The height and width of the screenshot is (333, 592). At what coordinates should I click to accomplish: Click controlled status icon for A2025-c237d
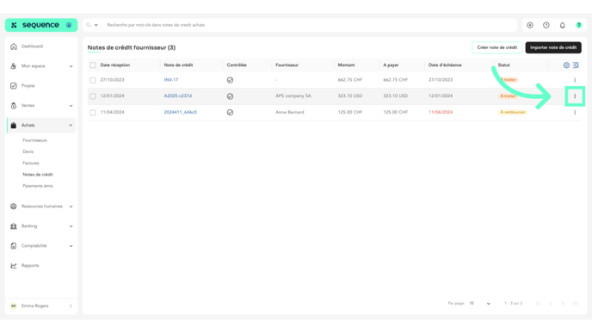(x=230, y=96)
